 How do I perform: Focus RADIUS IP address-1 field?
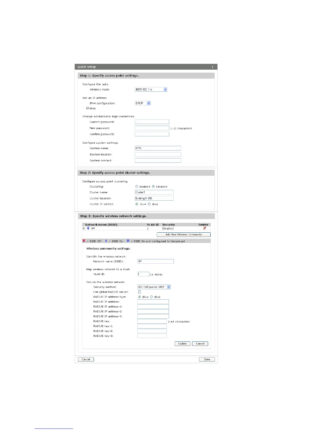[153, 307]
